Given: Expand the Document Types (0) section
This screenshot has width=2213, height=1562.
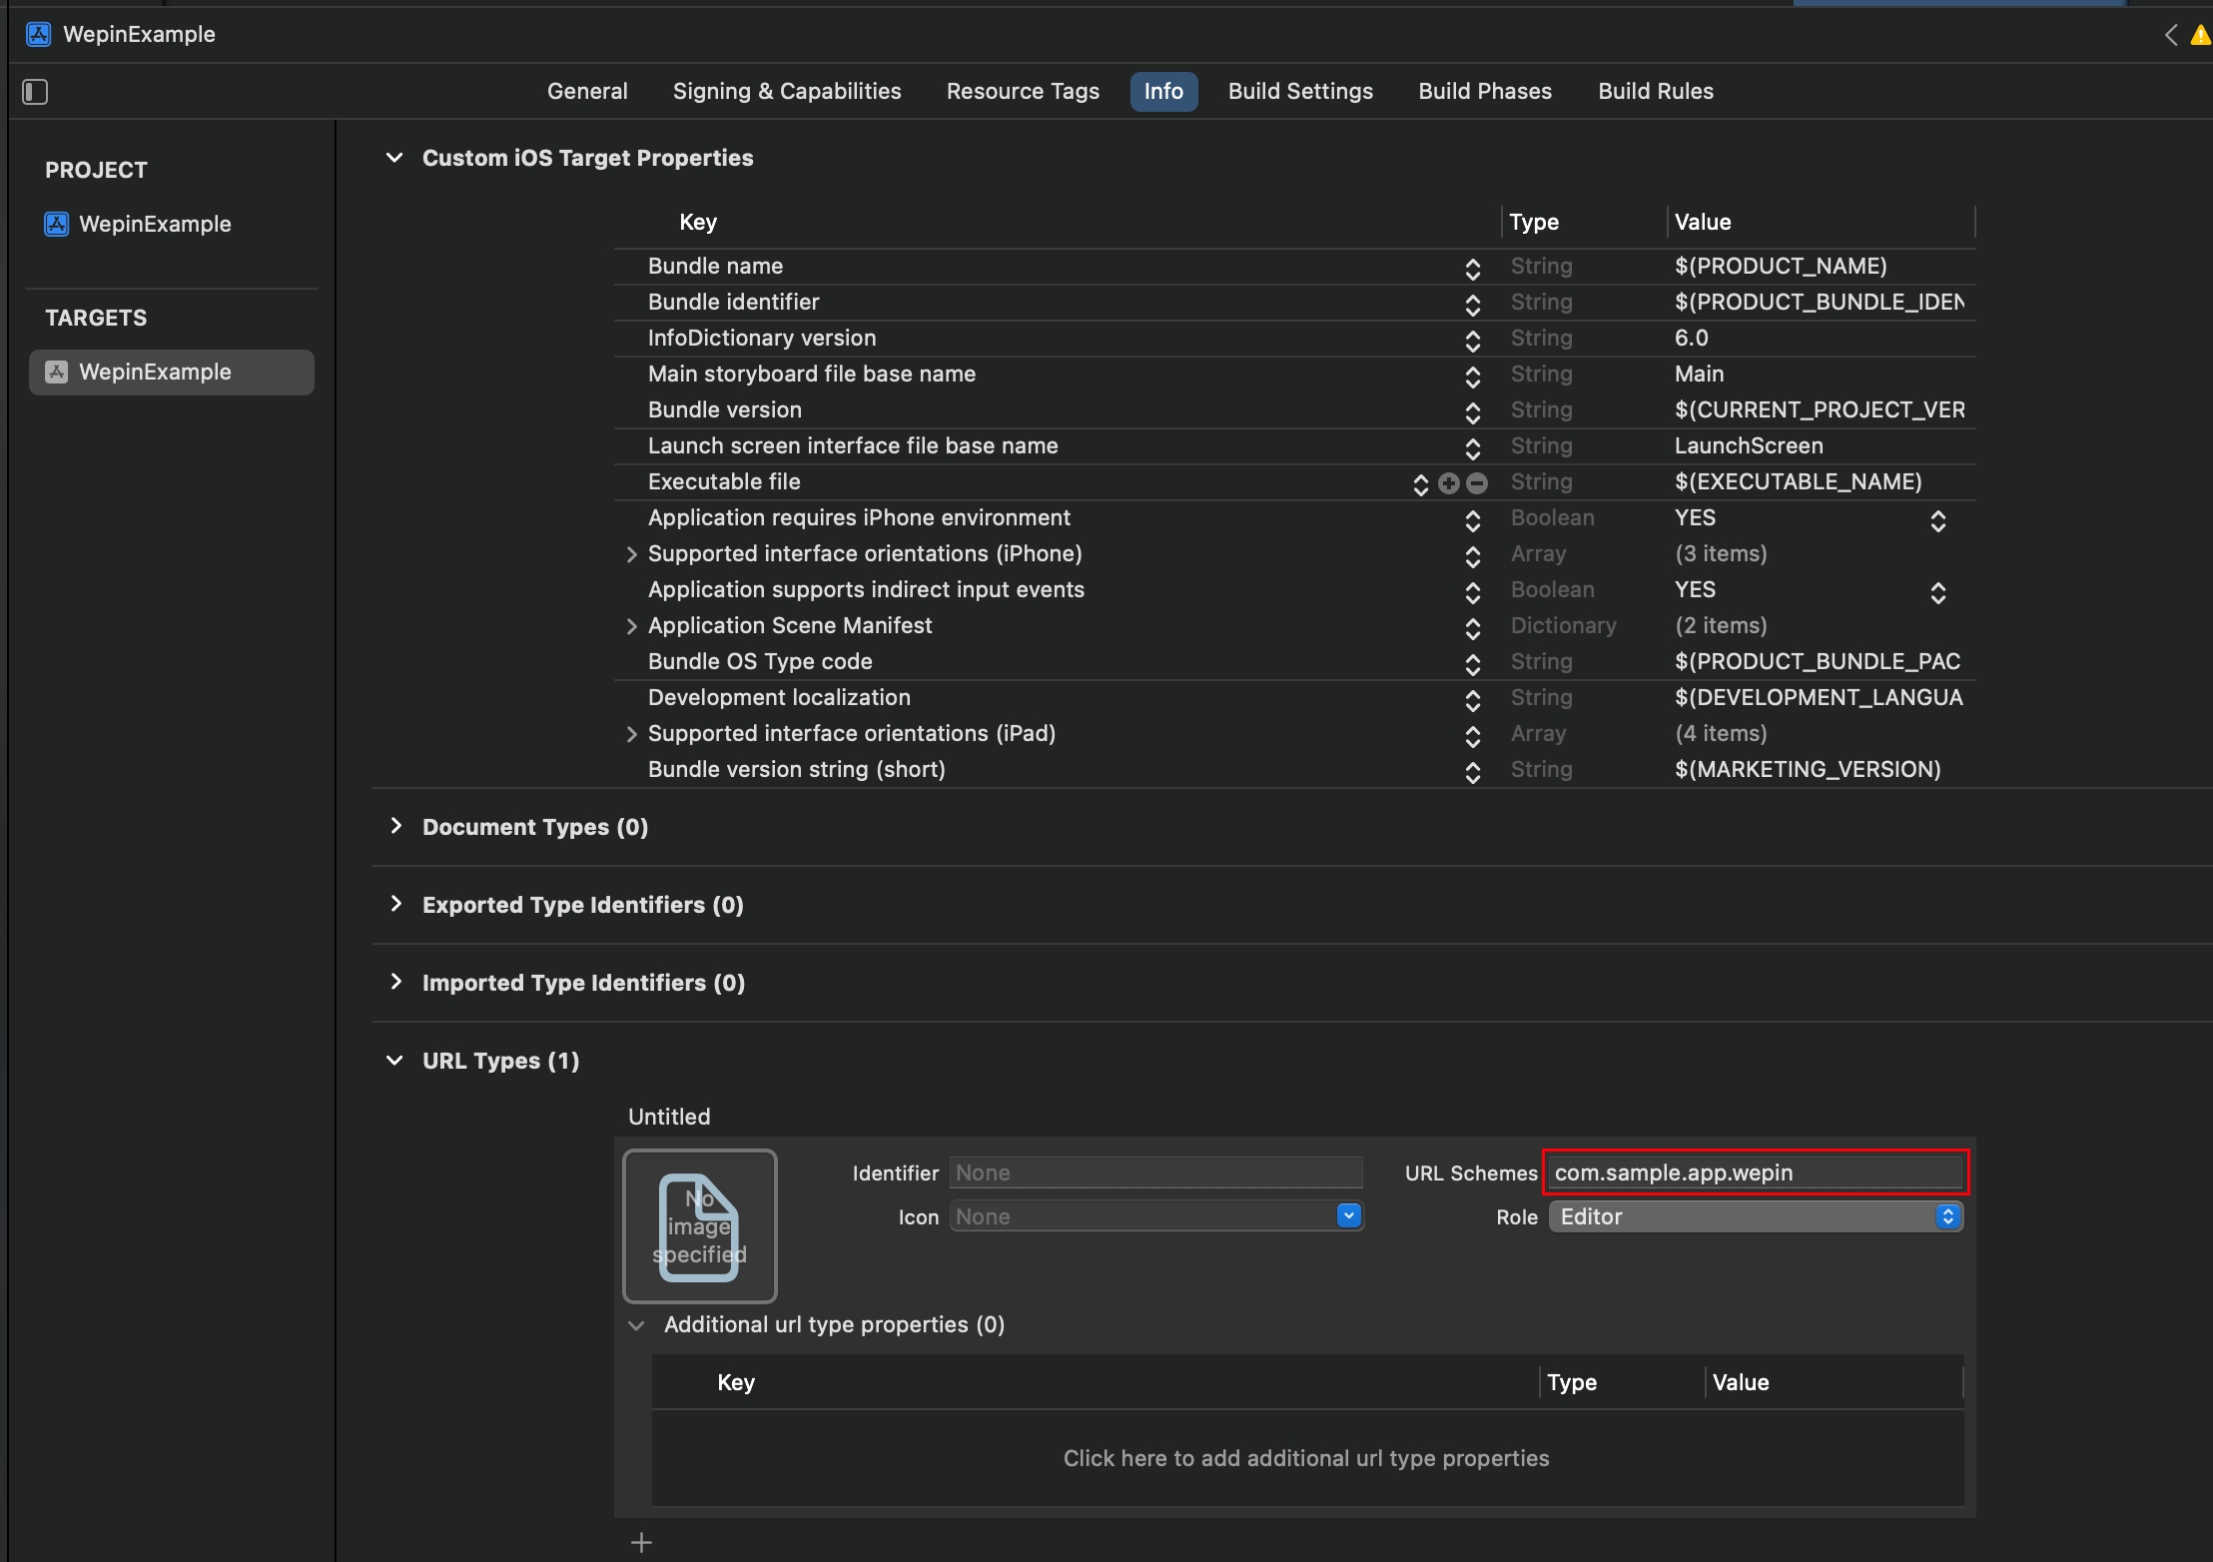Looking at the screenshot, I should tap(396, 826).
